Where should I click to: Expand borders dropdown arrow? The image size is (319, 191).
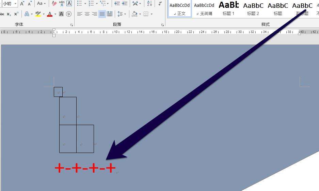tap(151, 14)
